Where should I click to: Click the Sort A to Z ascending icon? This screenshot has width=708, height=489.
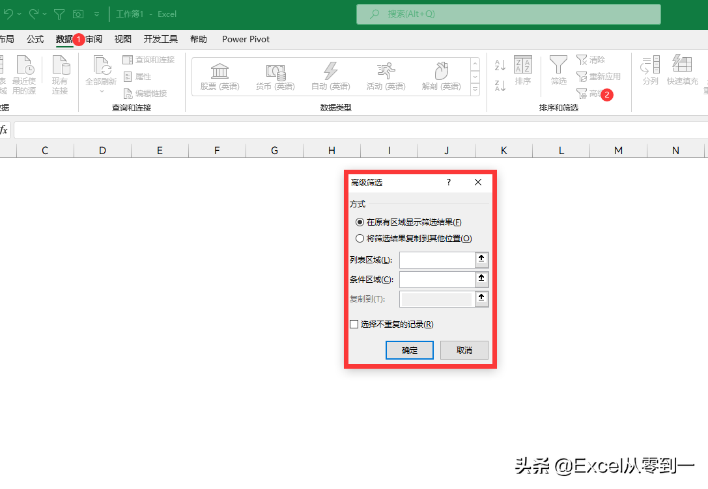pyautogui.click(x=500, y=65)
